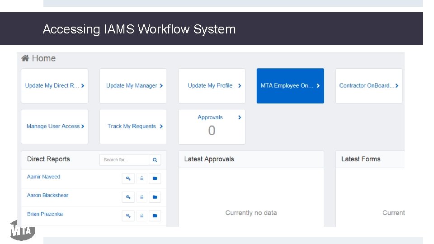Open Update My Direct R... tile label
Screen dimensions: 434x244
[x=52, y=86]
